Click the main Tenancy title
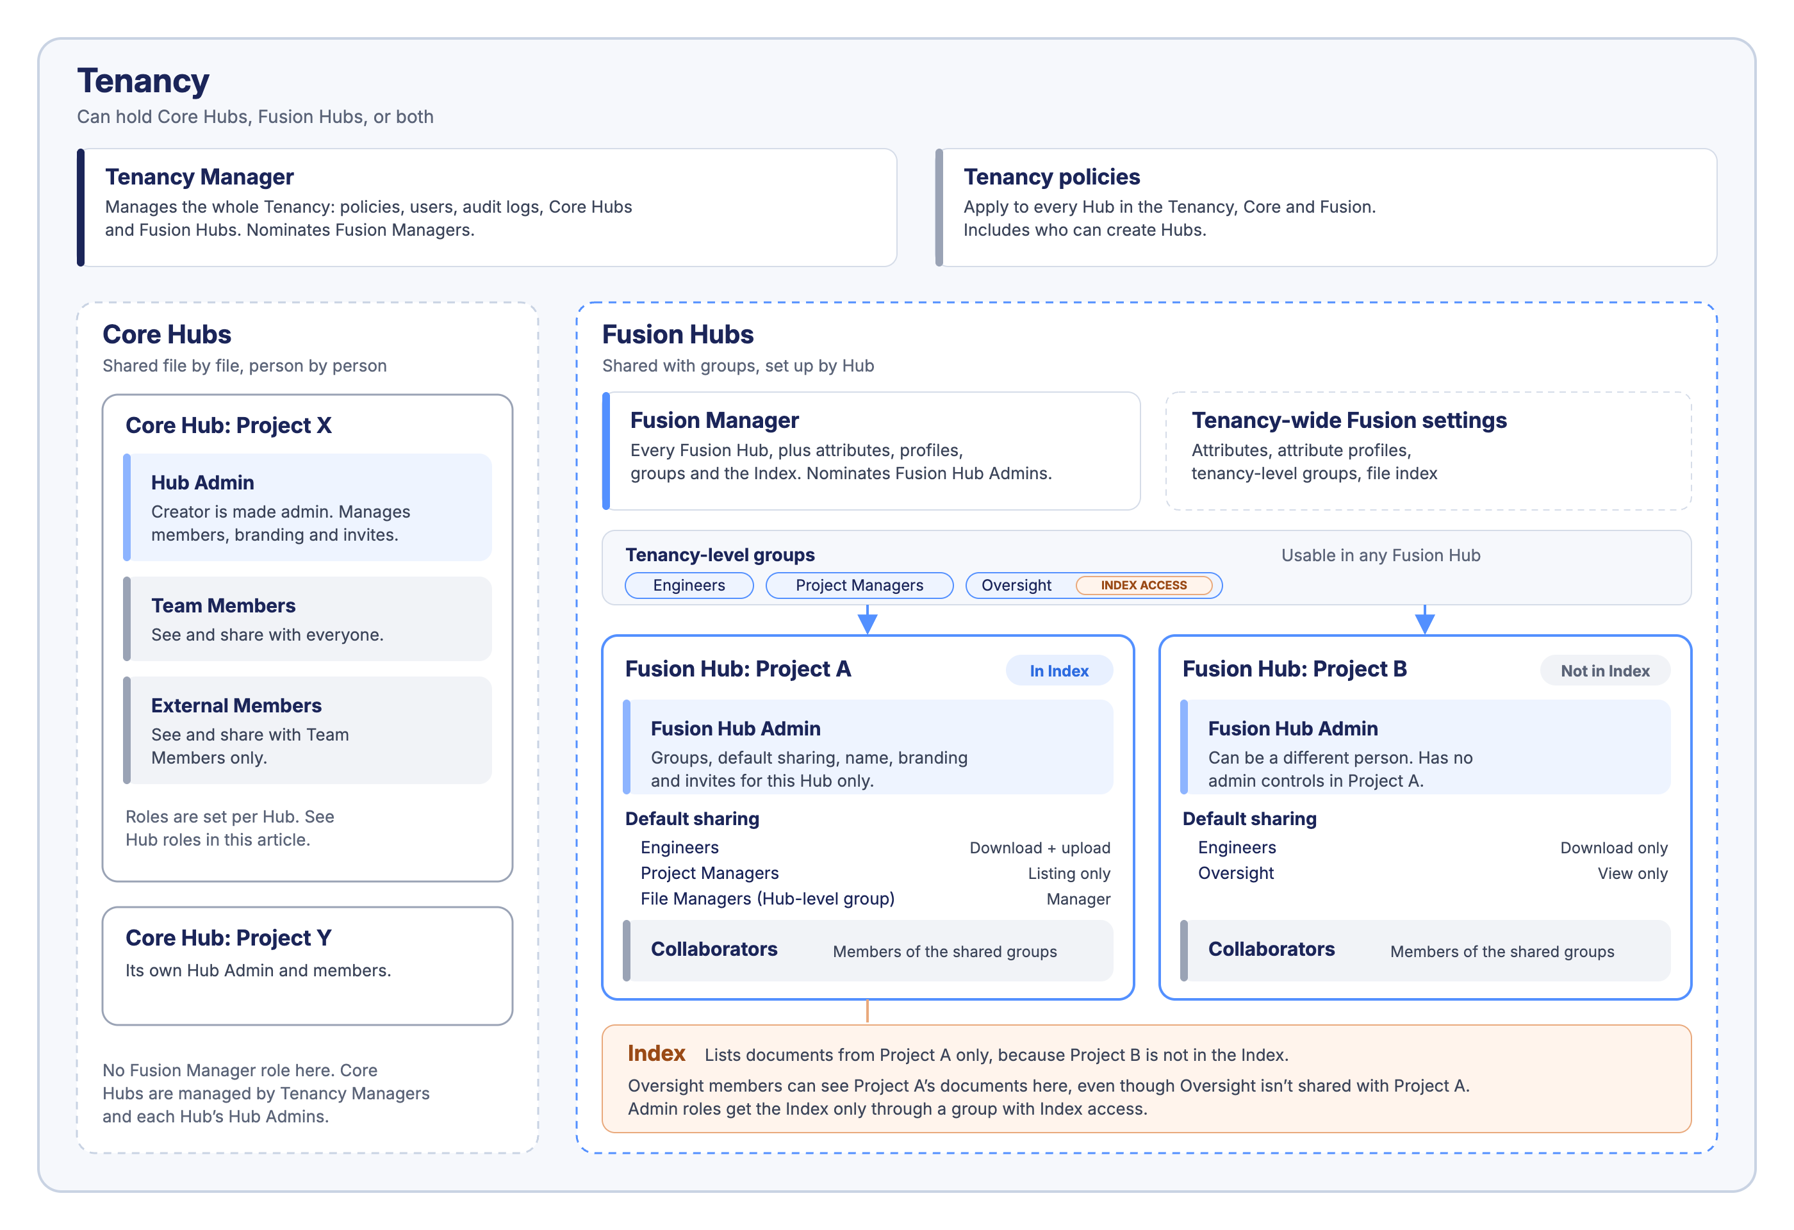 tap(143, 81)
